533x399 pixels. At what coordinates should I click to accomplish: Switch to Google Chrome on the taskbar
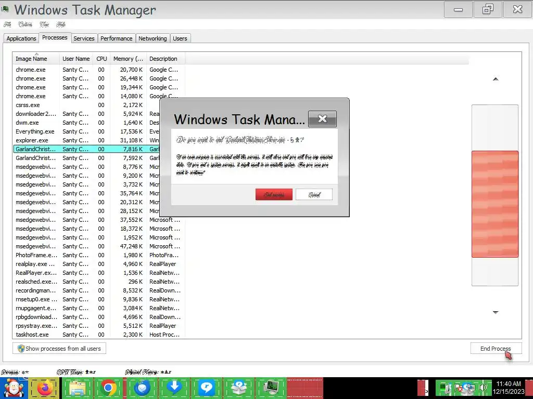pos(108,388)
